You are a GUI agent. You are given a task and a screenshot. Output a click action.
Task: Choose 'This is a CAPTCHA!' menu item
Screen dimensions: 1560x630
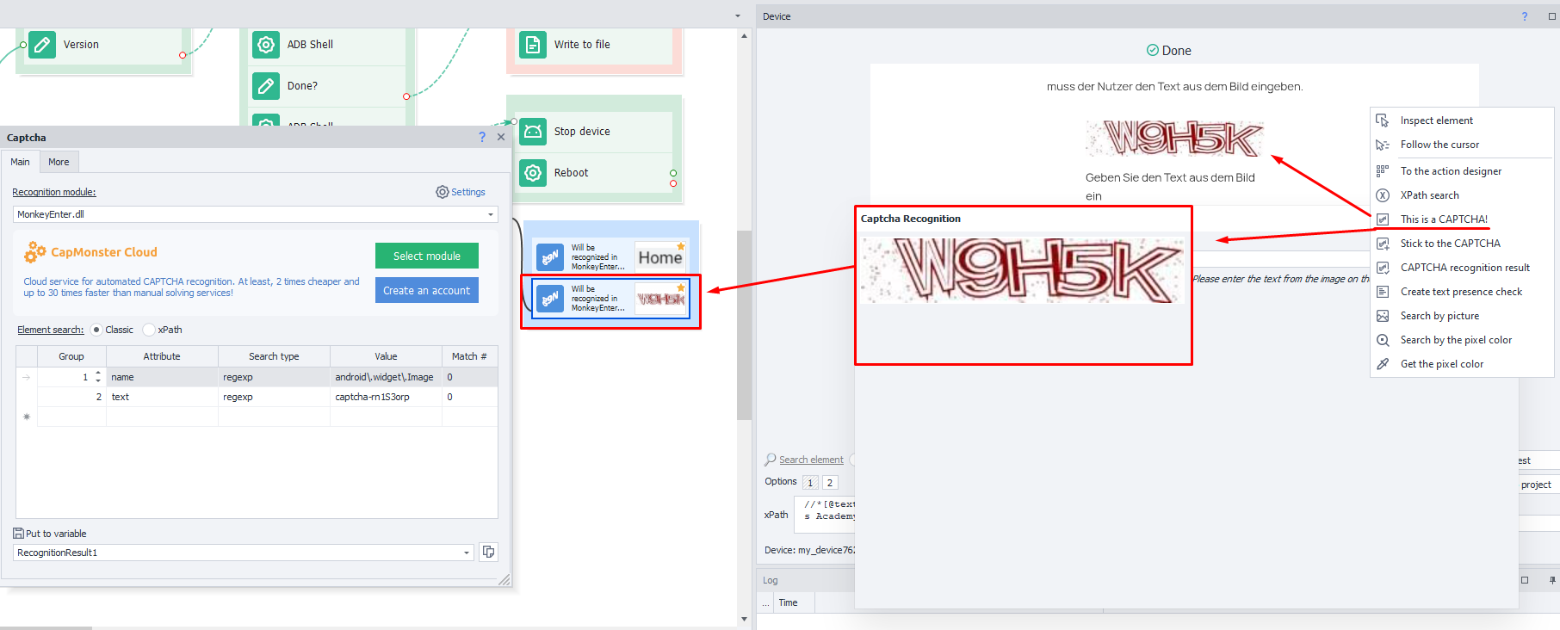point(1444,219)
